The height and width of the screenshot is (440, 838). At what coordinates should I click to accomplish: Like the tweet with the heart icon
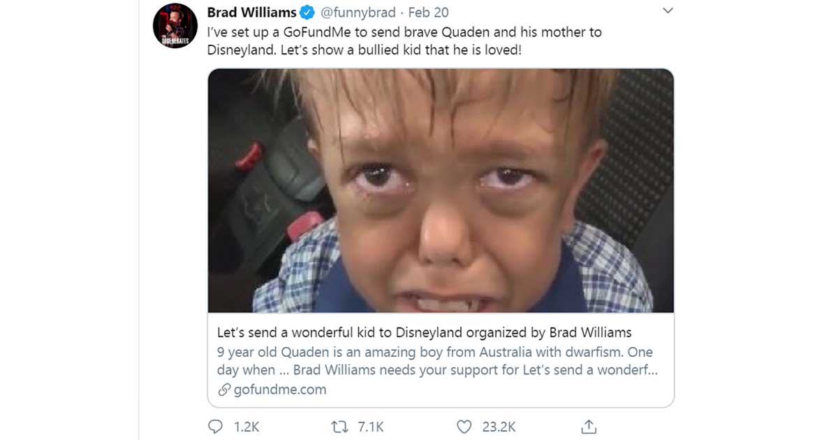click(x=464, y=426)
